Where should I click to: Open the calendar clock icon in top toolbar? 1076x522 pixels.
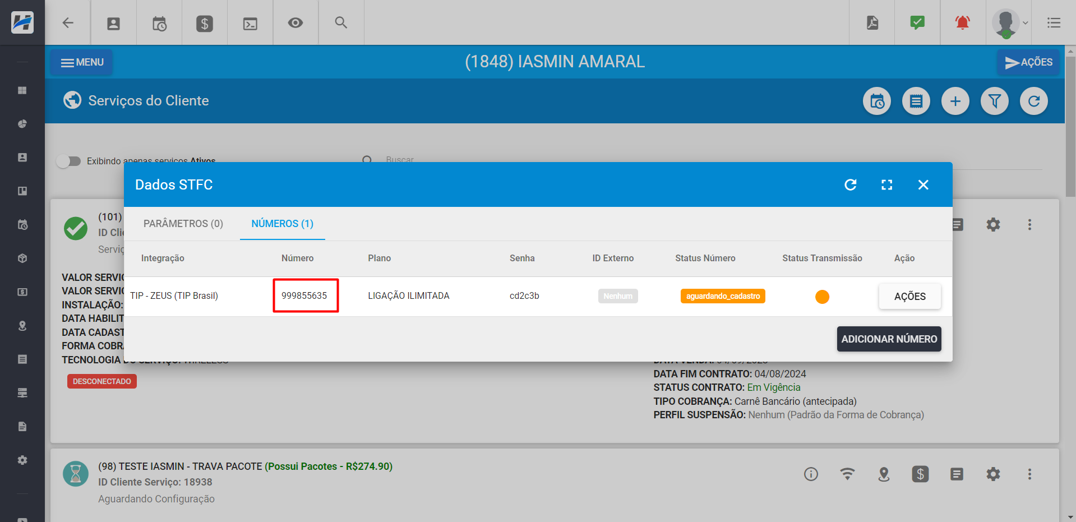click(159, 24)
